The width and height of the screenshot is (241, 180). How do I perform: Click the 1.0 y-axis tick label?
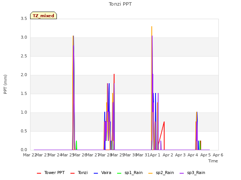(x=24, y=112)
